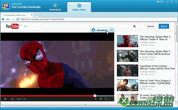Open the video settings gear
This screenshot has height=110, width=178.
(101, 99)
